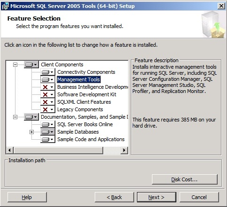
Task: Select the Client Components label
Action: coord(62,64)
